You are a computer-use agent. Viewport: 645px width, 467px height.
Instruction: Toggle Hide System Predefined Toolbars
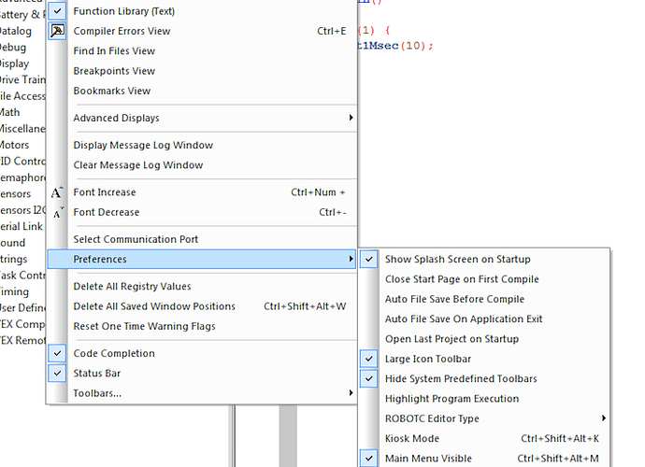pos(369,378)
